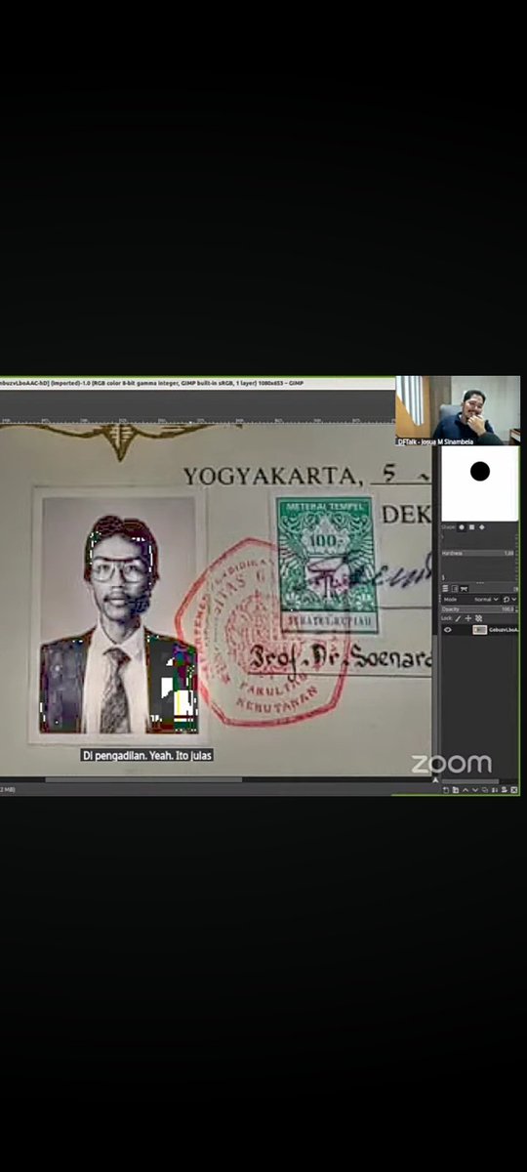Click the navigation icon at canvas corner
This screenshot has height=1172, width=527.
(x=436, y=779)
